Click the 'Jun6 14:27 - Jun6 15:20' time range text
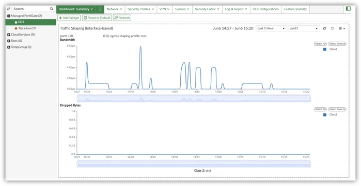361x186 pixels. point(233,28)
